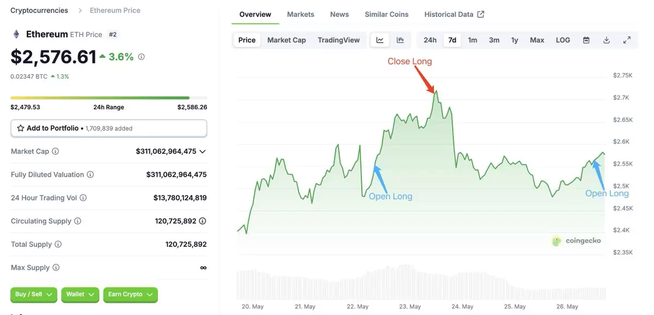
Task: Click the #2 rank badge
Action: (x=113, y=34)
